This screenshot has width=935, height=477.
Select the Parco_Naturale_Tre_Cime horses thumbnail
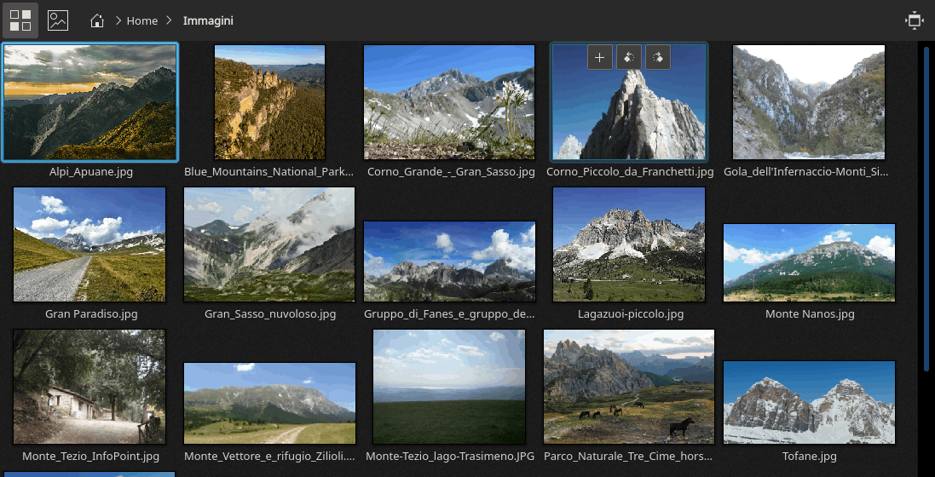point(629,386)
